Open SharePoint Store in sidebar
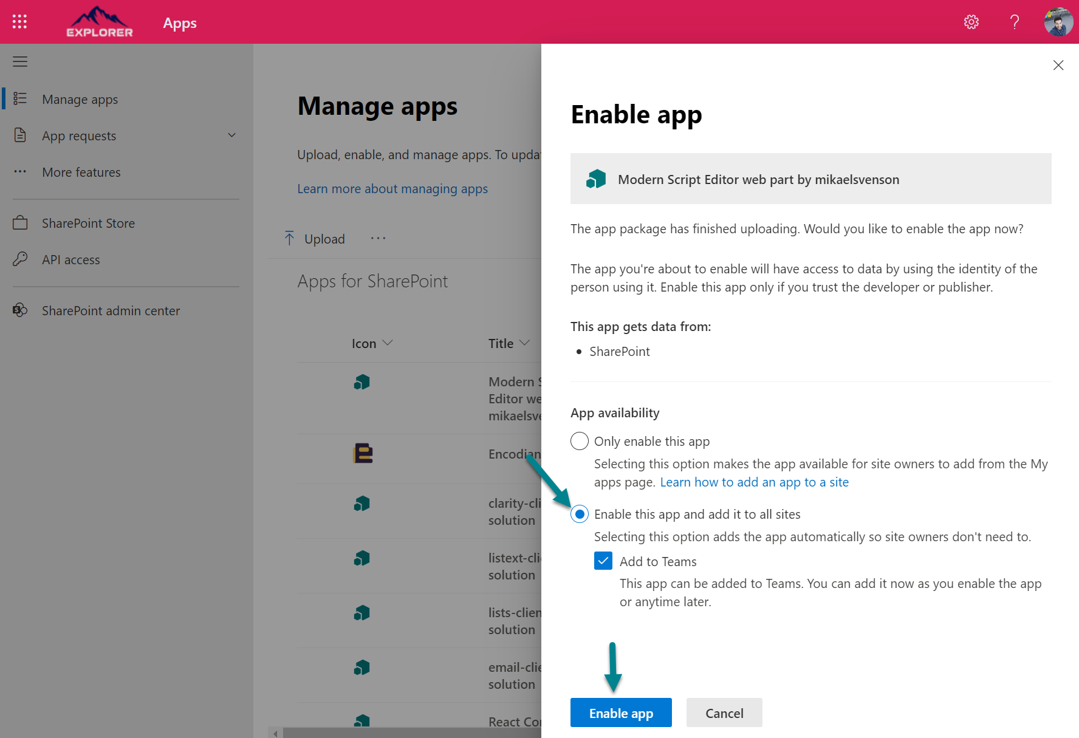 tap(88, 224)
